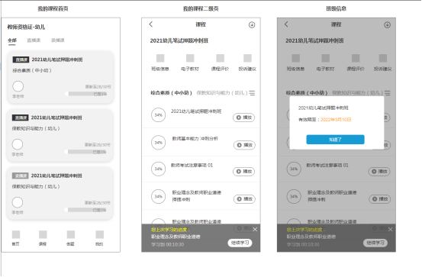Open 投诉建议 icon in 我的课程二级页 screen

tap(247, 58)
